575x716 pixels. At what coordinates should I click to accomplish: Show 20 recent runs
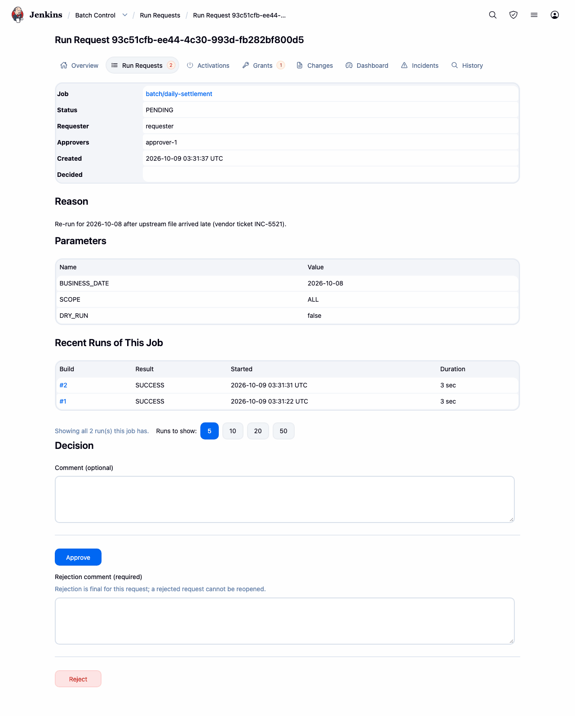tap(258, 431)
